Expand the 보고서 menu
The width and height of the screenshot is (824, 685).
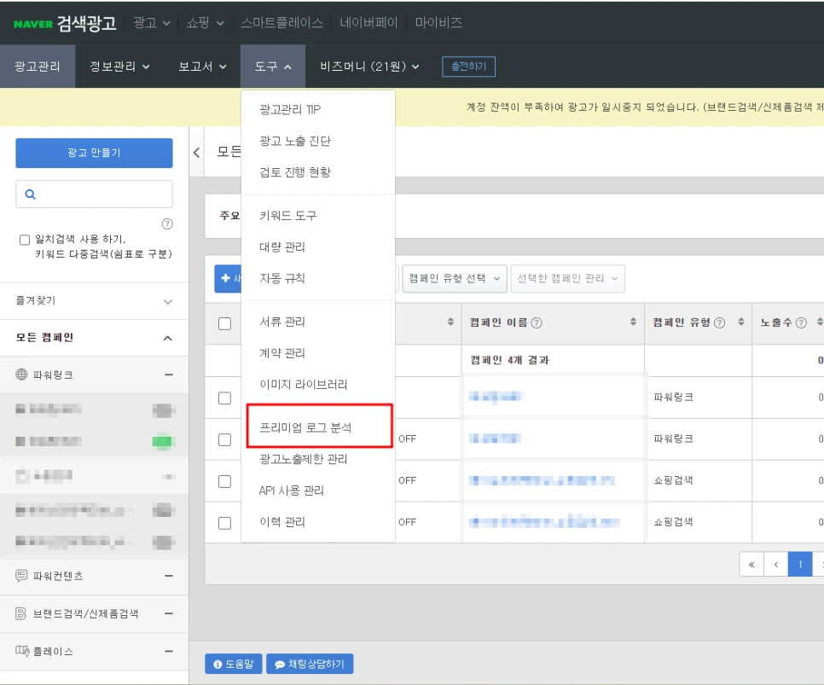click(202, 67)
